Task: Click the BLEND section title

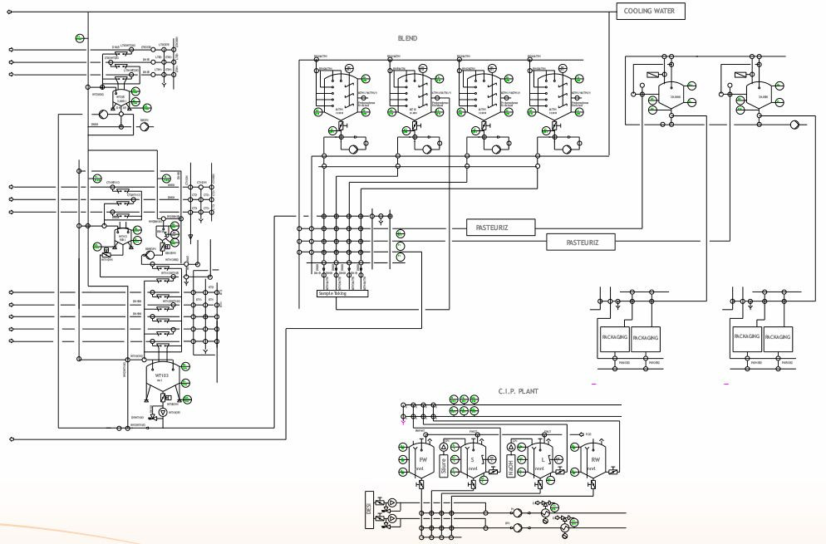Action: [x=407, y=38]
